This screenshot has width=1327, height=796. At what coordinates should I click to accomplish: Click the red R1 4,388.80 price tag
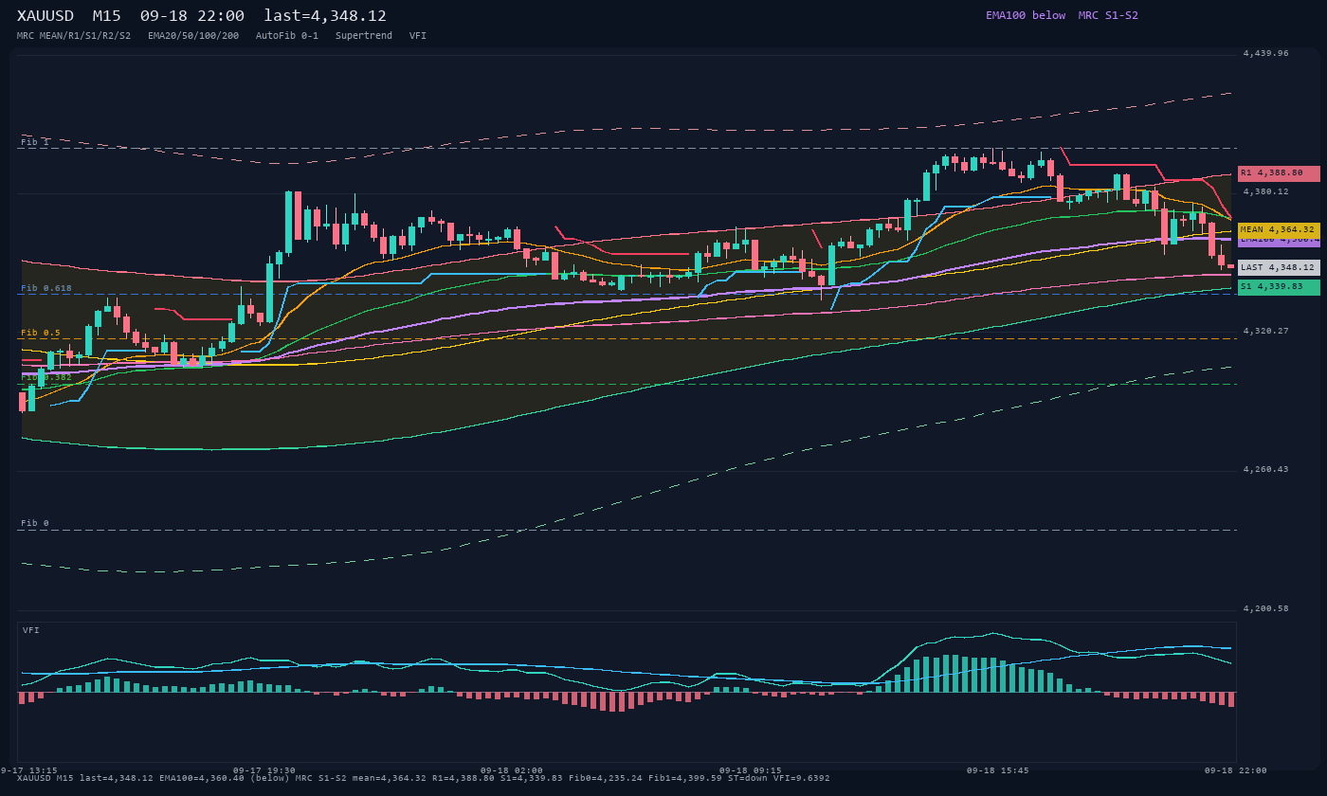click(1279, 173)
